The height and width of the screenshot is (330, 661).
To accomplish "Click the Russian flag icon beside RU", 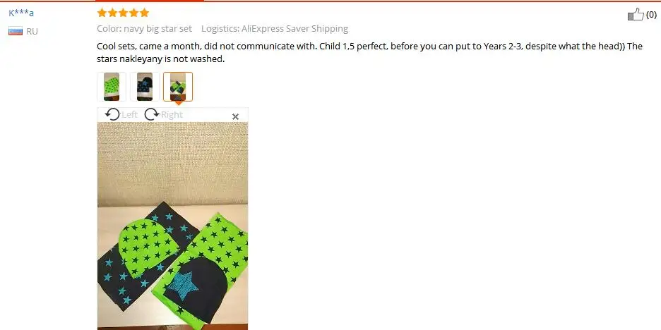I will 16,31.
